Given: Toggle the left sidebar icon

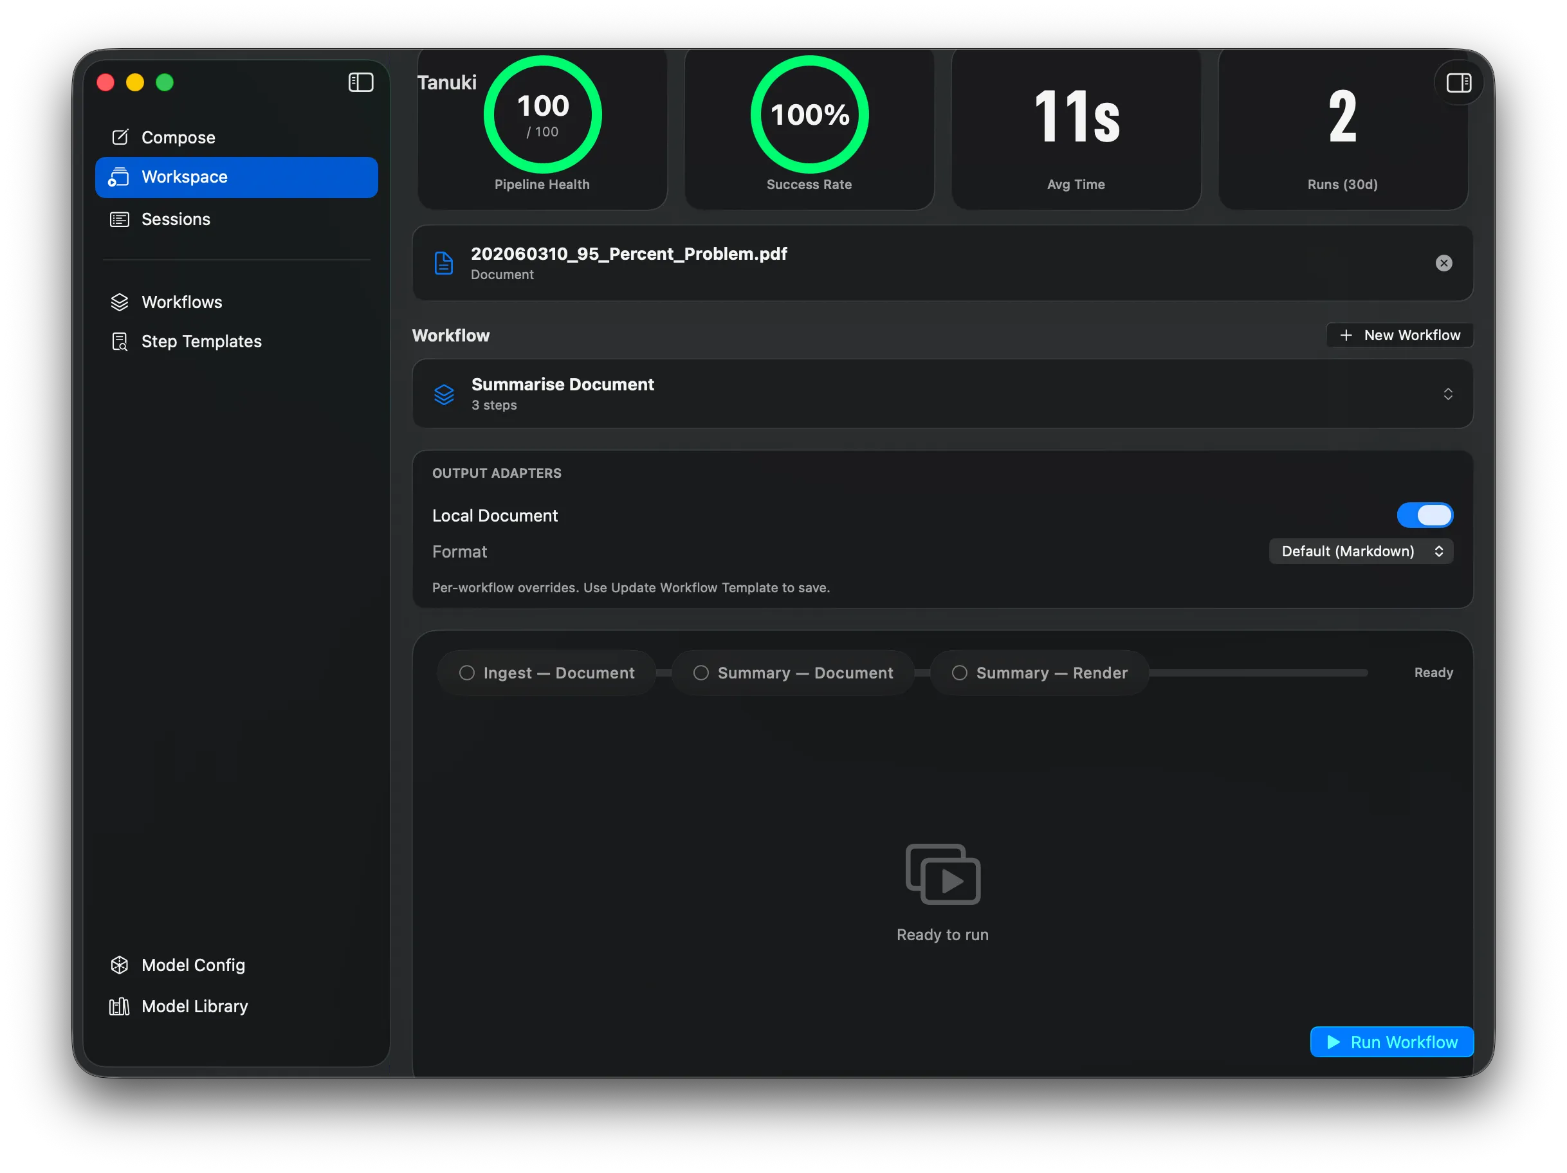Looking at the screenshot, I should pos(361,82).
